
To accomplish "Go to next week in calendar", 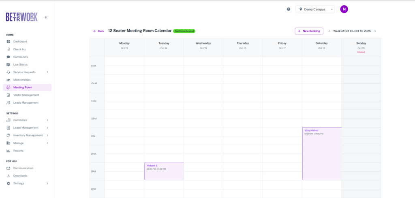I will [375, 31].
